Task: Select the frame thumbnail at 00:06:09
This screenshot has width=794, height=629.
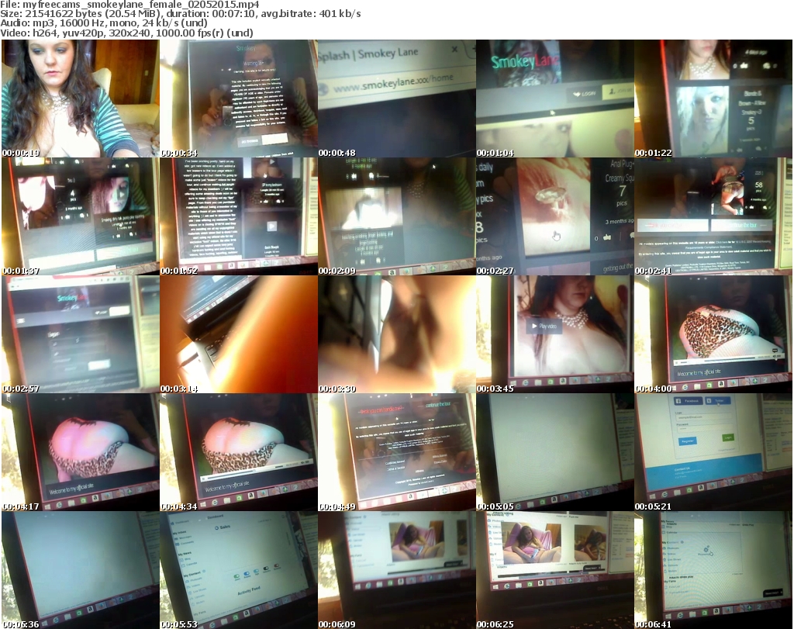Action: pos(396,570)
